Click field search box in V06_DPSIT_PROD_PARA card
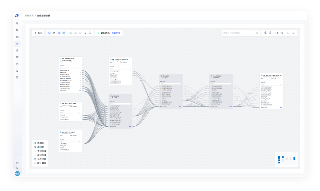 point(70,113)
